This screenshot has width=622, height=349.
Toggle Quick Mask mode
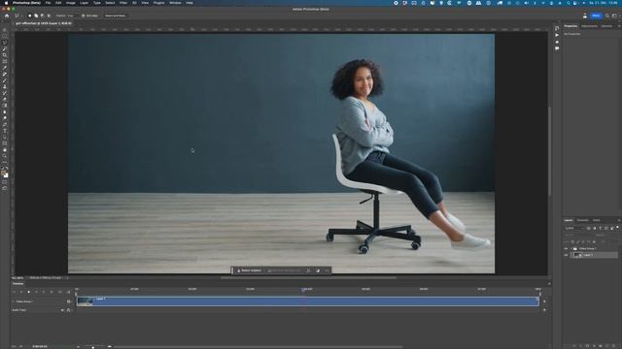pyautogui.click(x=5, y=182)
